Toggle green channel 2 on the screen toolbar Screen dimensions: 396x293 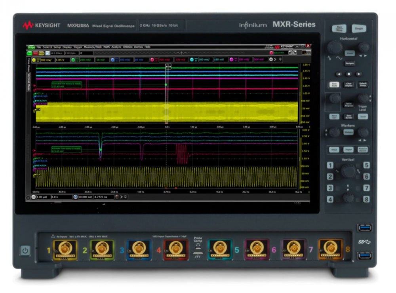pyautogui.click(x=73, y=60)
